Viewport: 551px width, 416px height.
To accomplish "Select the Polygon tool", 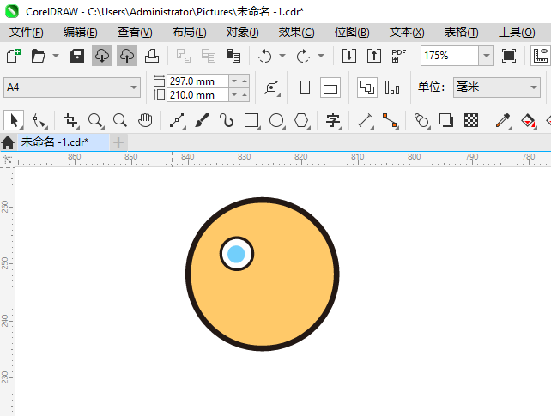I will (302, 120).
